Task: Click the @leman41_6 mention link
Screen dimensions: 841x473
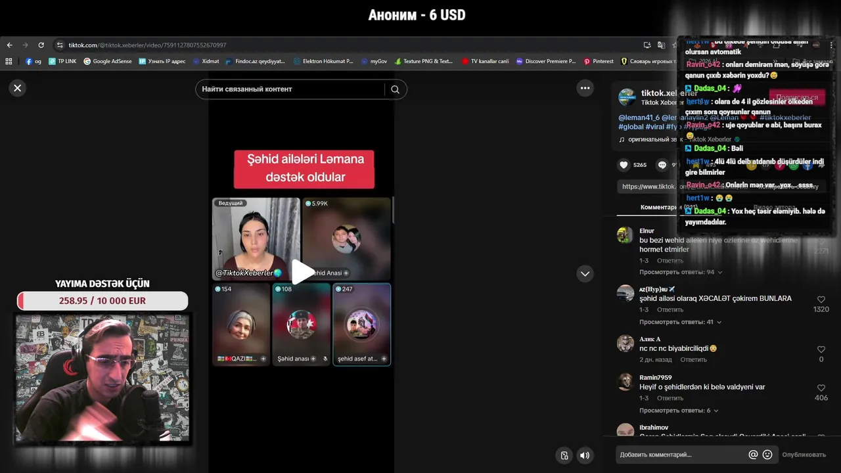Action: point(639,118)
